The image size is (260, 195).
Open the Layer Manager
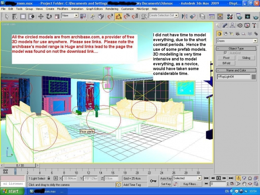coord(202,16)
